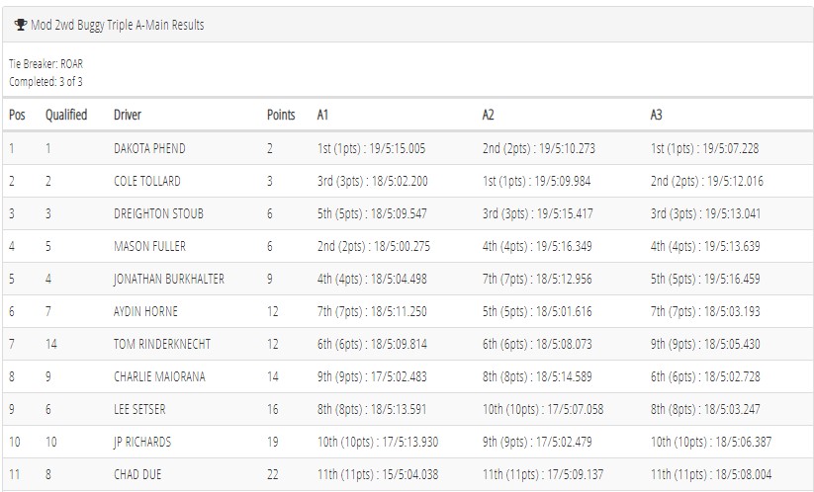Click JONATHAN BURKHALTER driver name
814x492 pixels.
point(169,279)
